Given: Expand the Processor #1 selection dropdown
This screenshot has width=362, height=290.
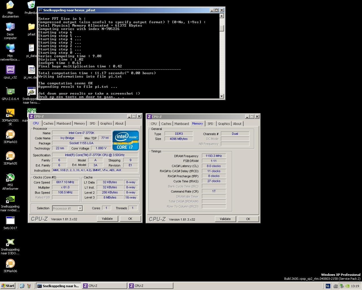Looking at the screenshot, I should pyautogui.click(x=80, y=208).
